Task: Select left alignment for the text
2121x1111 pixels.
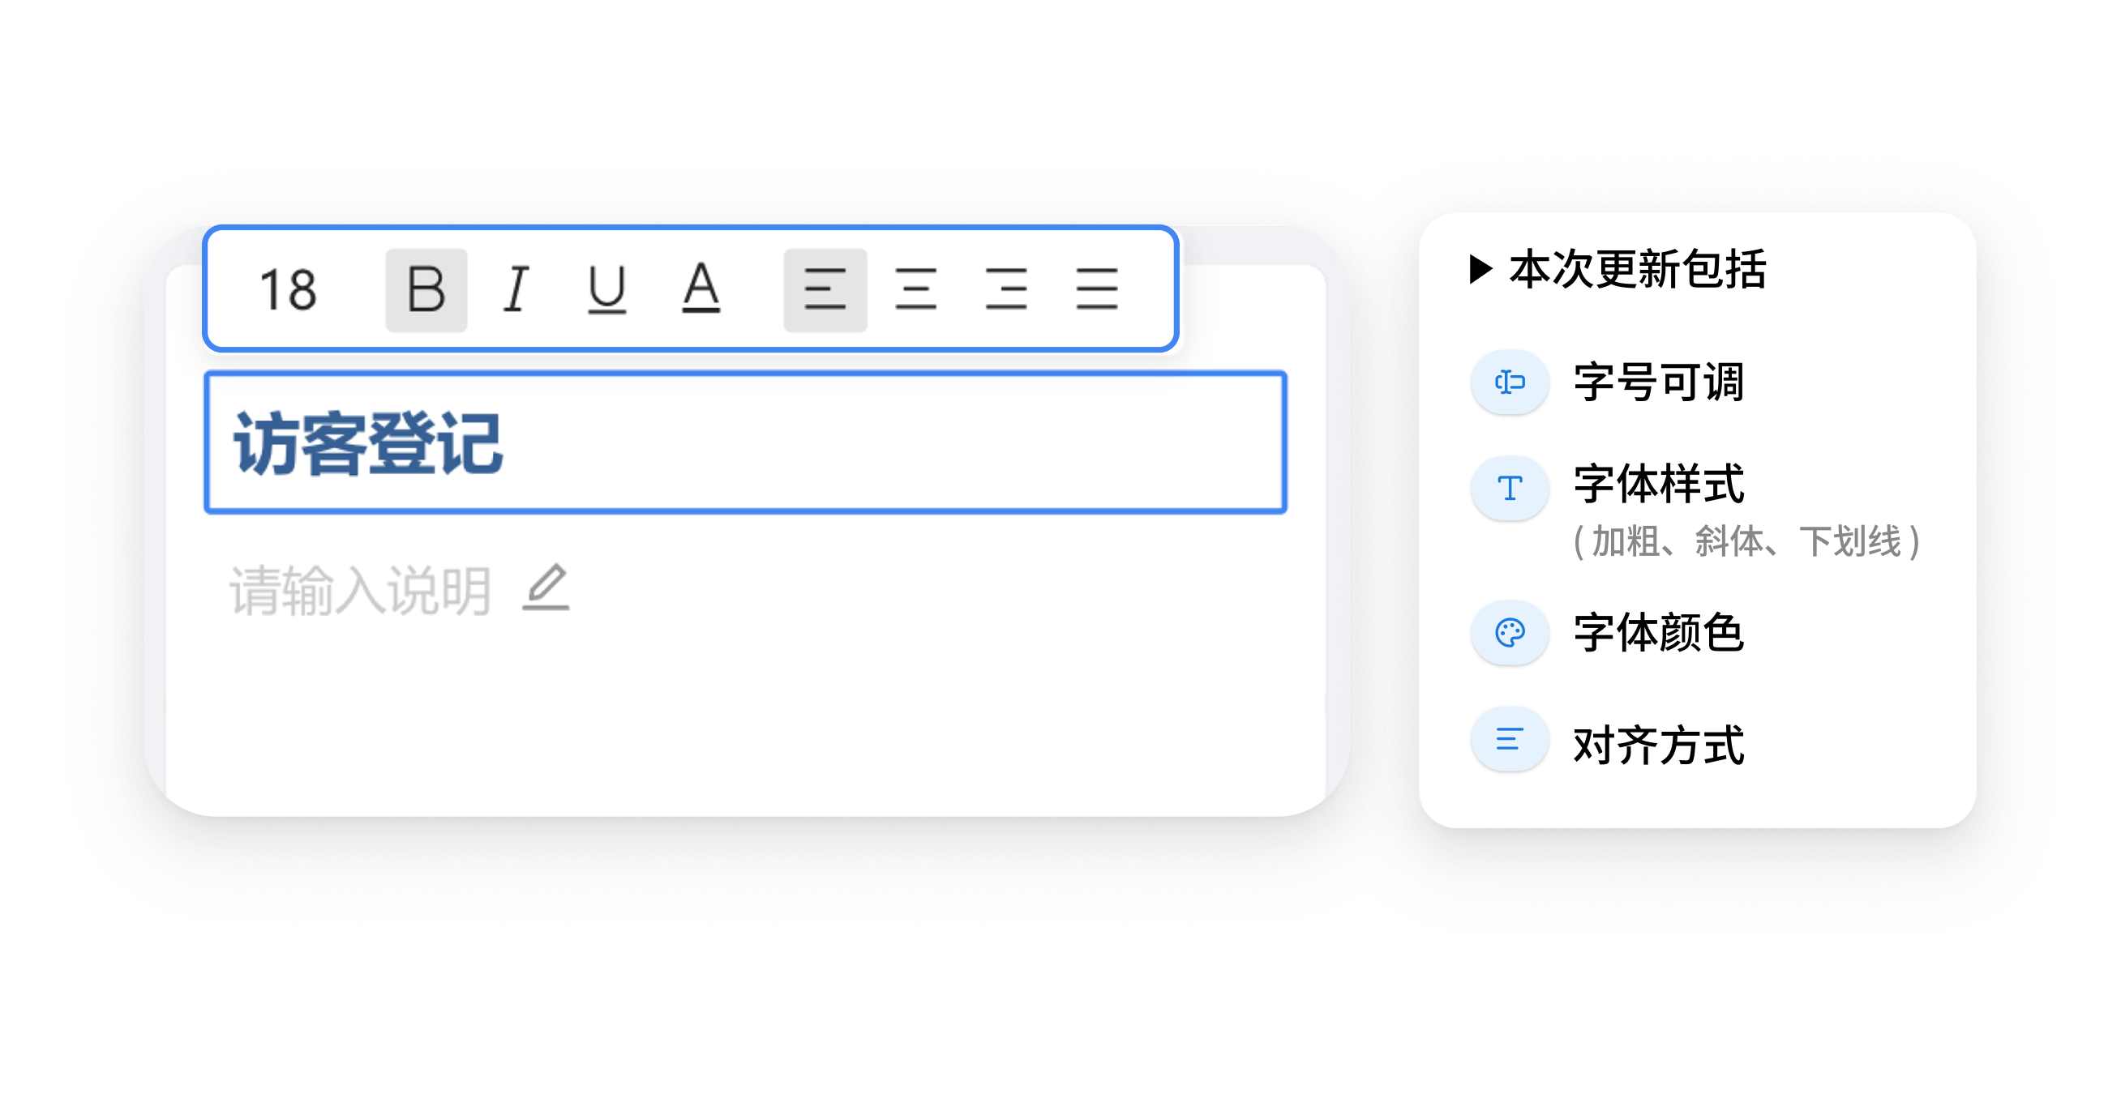Action: 826,289
